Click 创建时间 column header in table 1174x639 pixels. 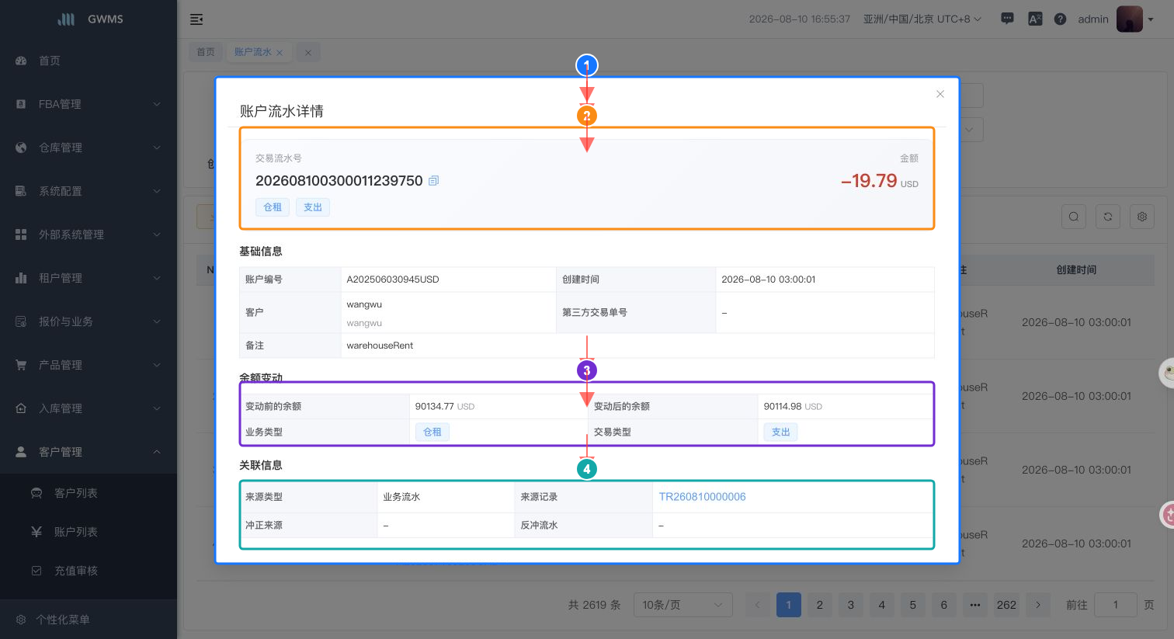pos(1076,270)
